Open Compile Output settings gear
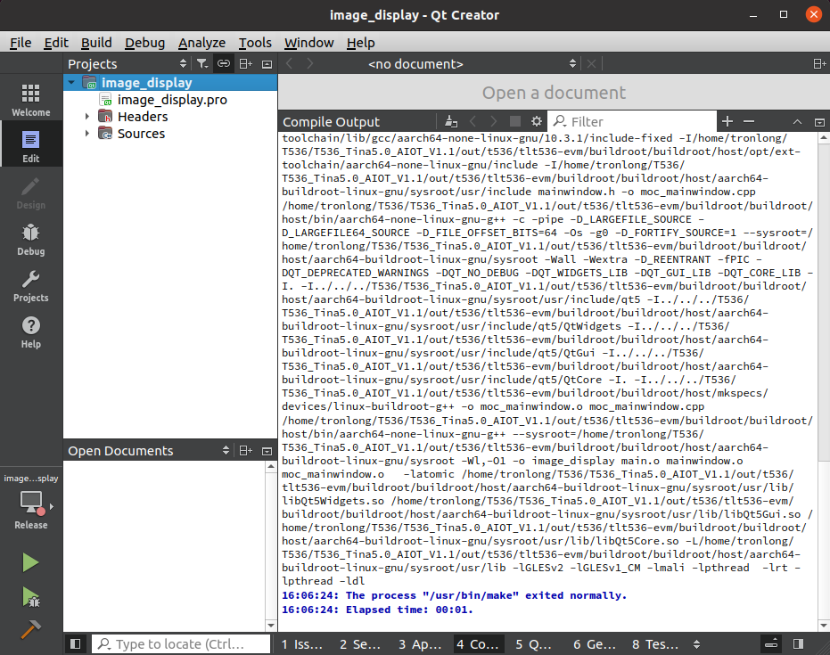Image resolution: width=830 pixels, height=655 pixels. [536, 122]
